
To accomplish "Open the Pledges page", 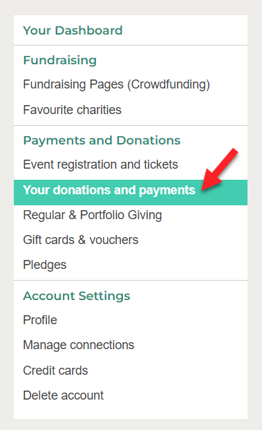I will click(x=45, y=265).
